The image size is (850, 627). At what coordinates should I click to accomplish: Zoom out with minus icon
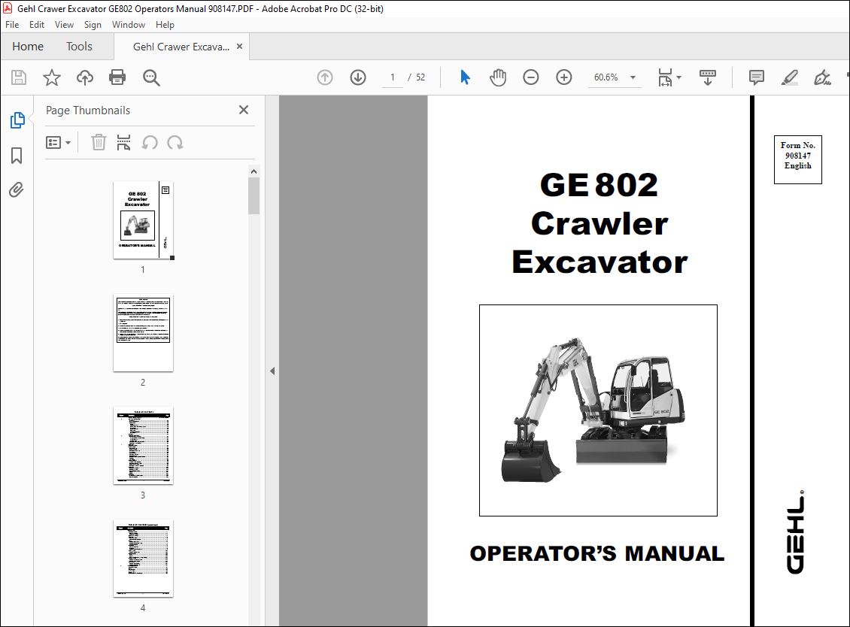[531, 77]
